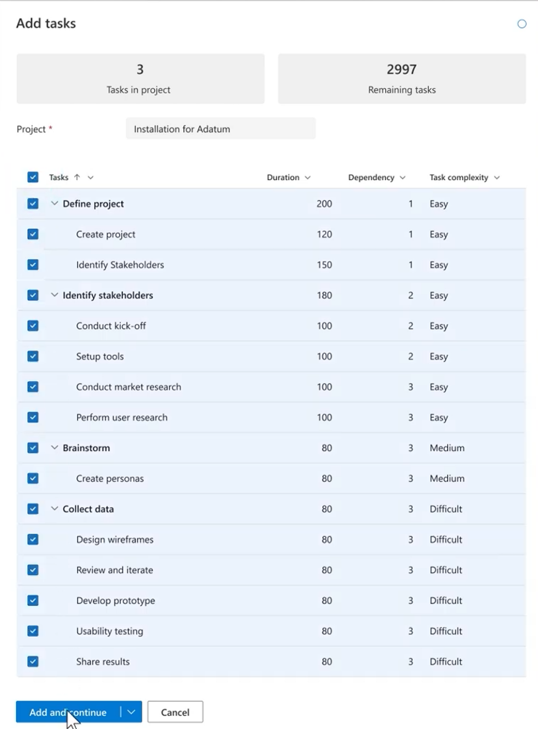Uncheck the Create project checkbox
The width and height of the screenshot is (538, 729).
point(33,234)
